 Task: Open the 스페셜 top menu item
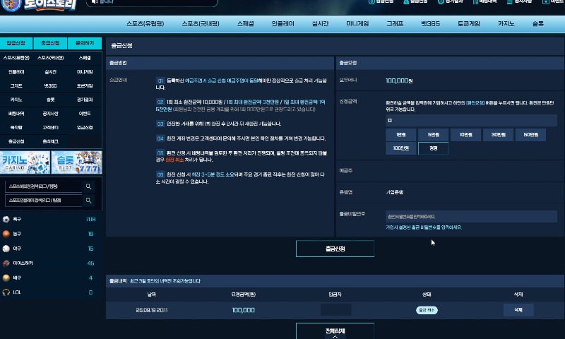click(245, 24)
